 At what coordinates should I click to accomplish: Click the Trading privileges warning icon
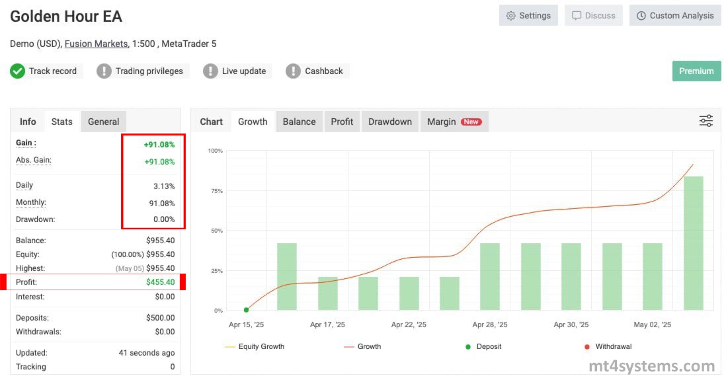click(x=104, y=71)
